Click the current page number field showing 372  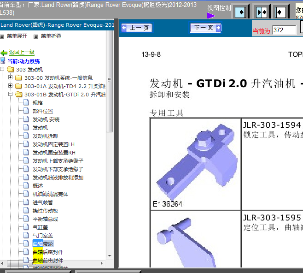284,30
